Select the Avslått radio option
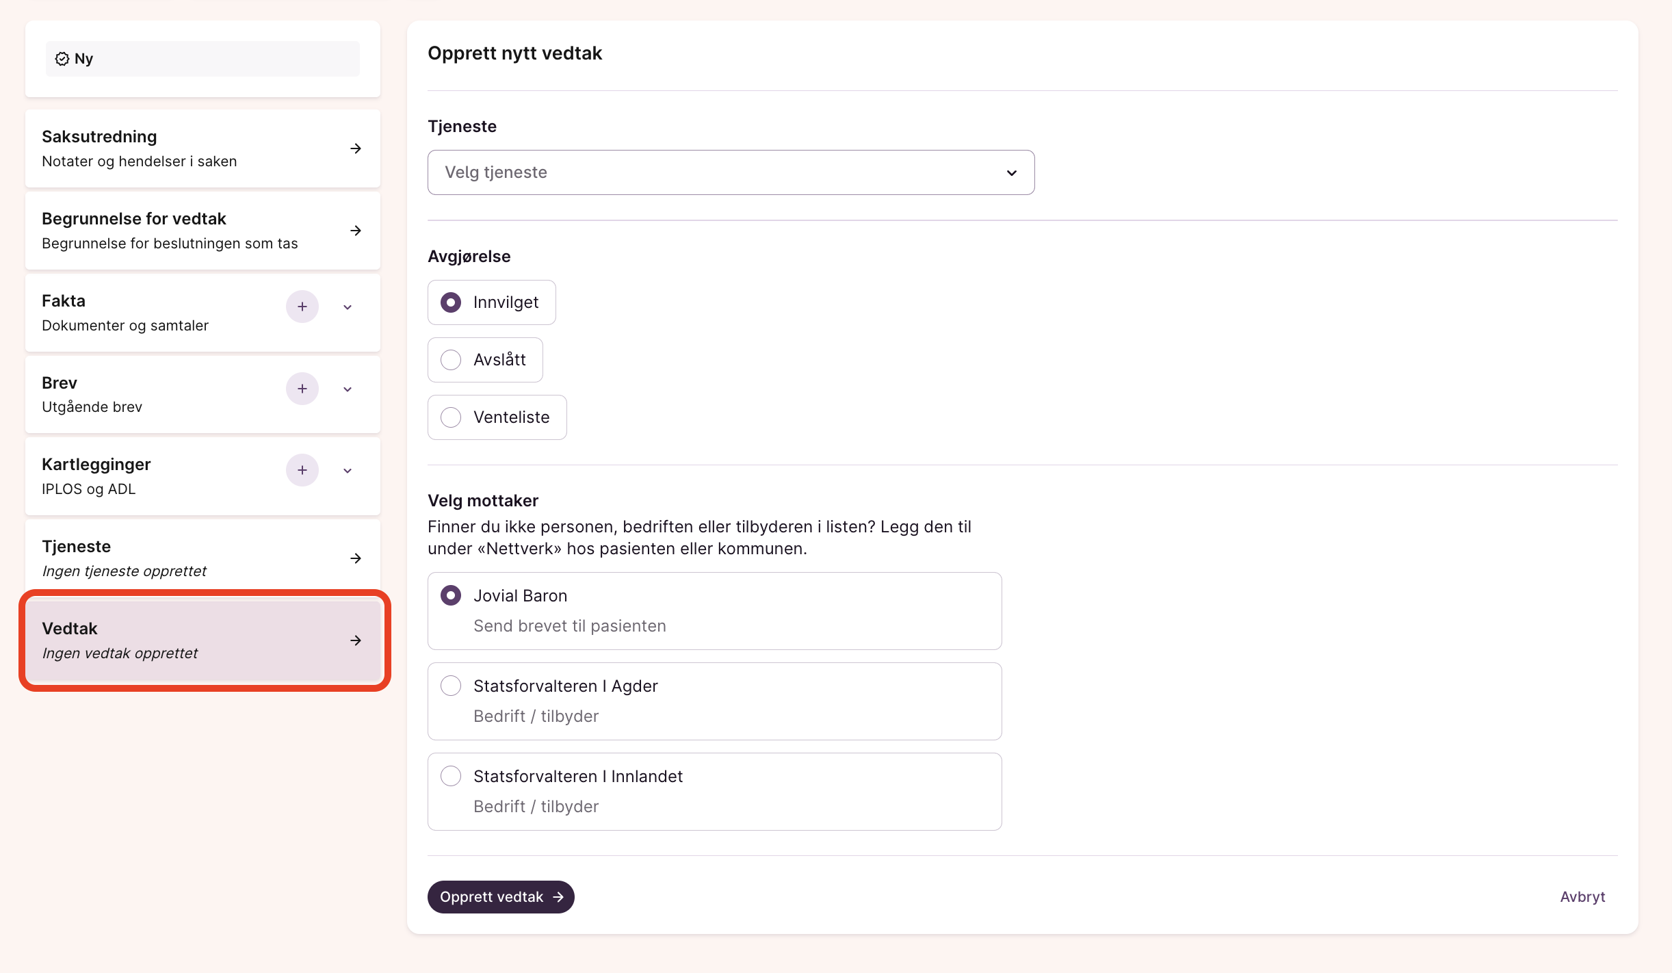1672x973 pixels. click(x=451, y=360)
